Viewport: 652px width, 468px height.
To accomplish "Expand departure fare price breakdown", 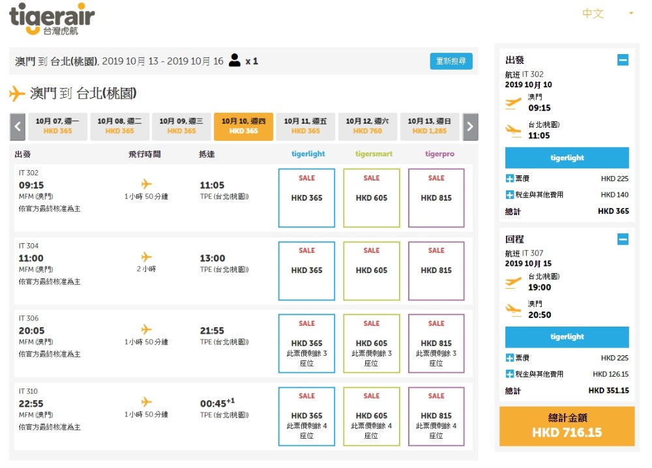I will [x=510, y=179].
